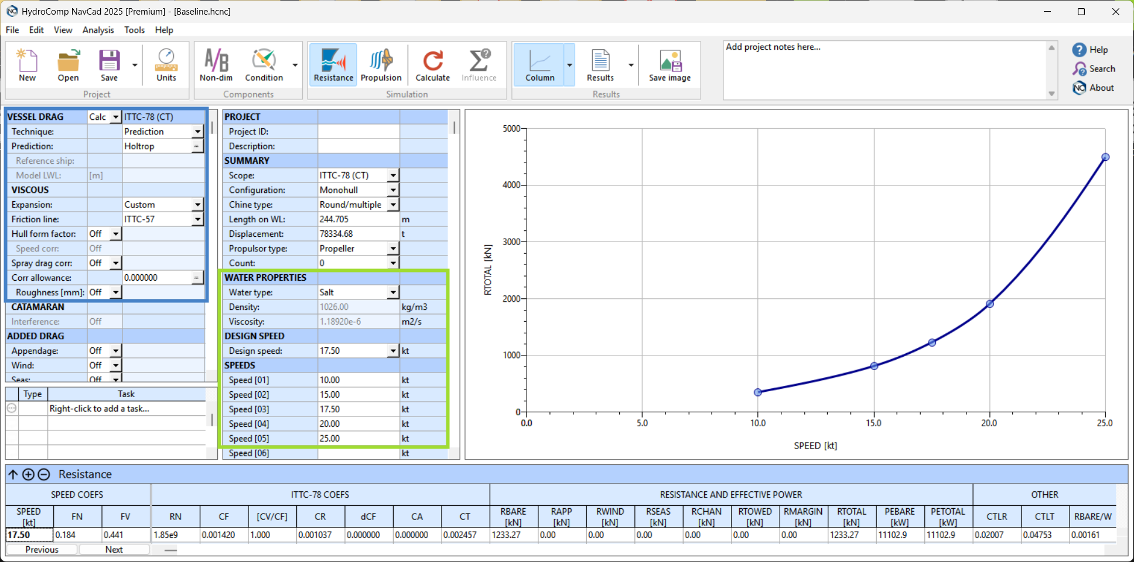Click the task row circle icon
1134x562 pixels.
12,408
